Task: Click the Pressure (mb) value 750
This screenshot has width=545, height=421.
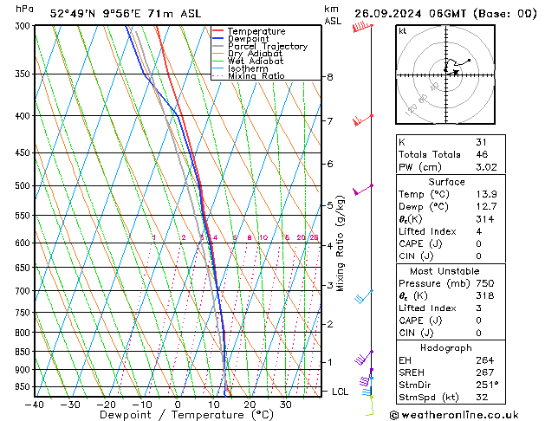Action: [x=485, y=283]
